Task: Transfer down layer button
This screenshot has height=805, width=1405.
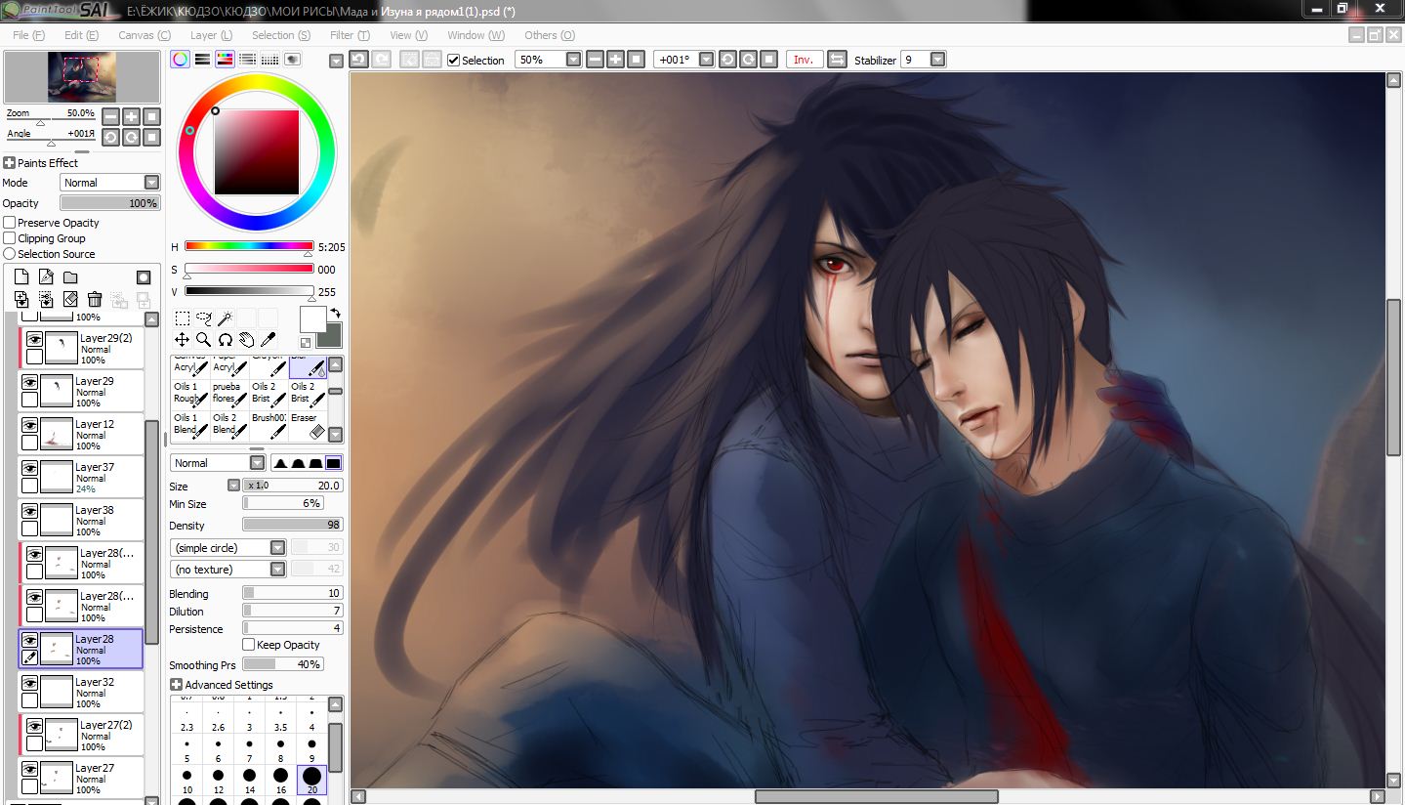Action: point(21,300)
